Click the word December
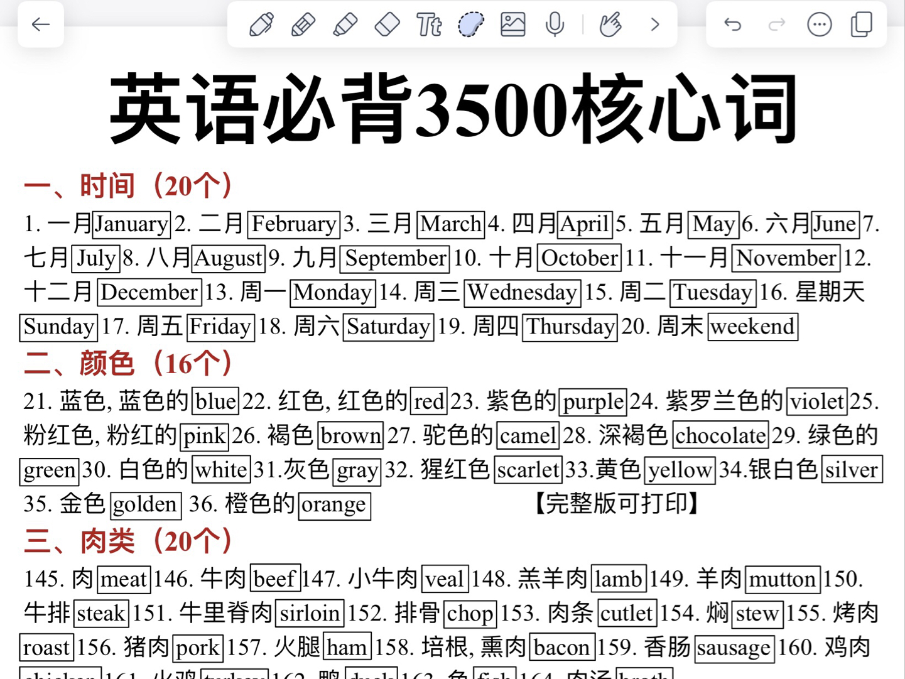 click(x=149, y=293)
